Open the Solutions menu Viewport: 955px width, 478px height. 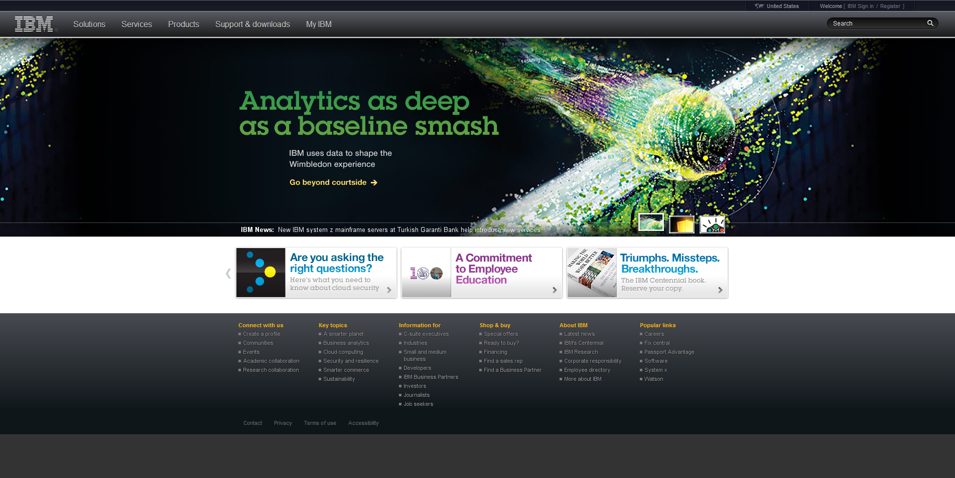point(89,25)
